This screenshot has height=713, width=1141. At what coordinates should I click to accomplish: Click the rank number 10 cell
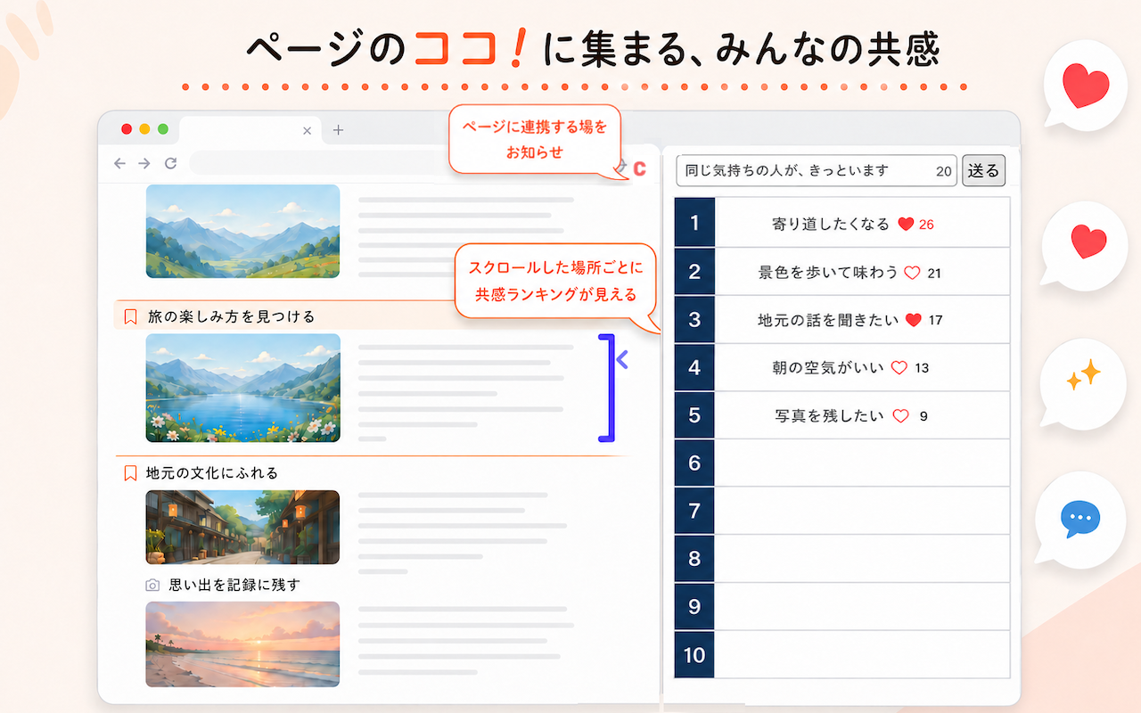(694, 655)
